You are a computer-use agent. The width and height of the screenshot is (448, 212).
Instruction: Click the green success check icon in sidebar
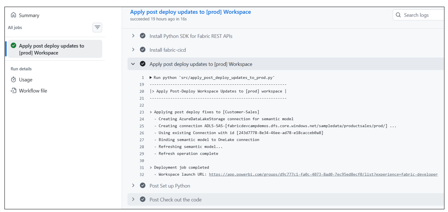[13, 45]
